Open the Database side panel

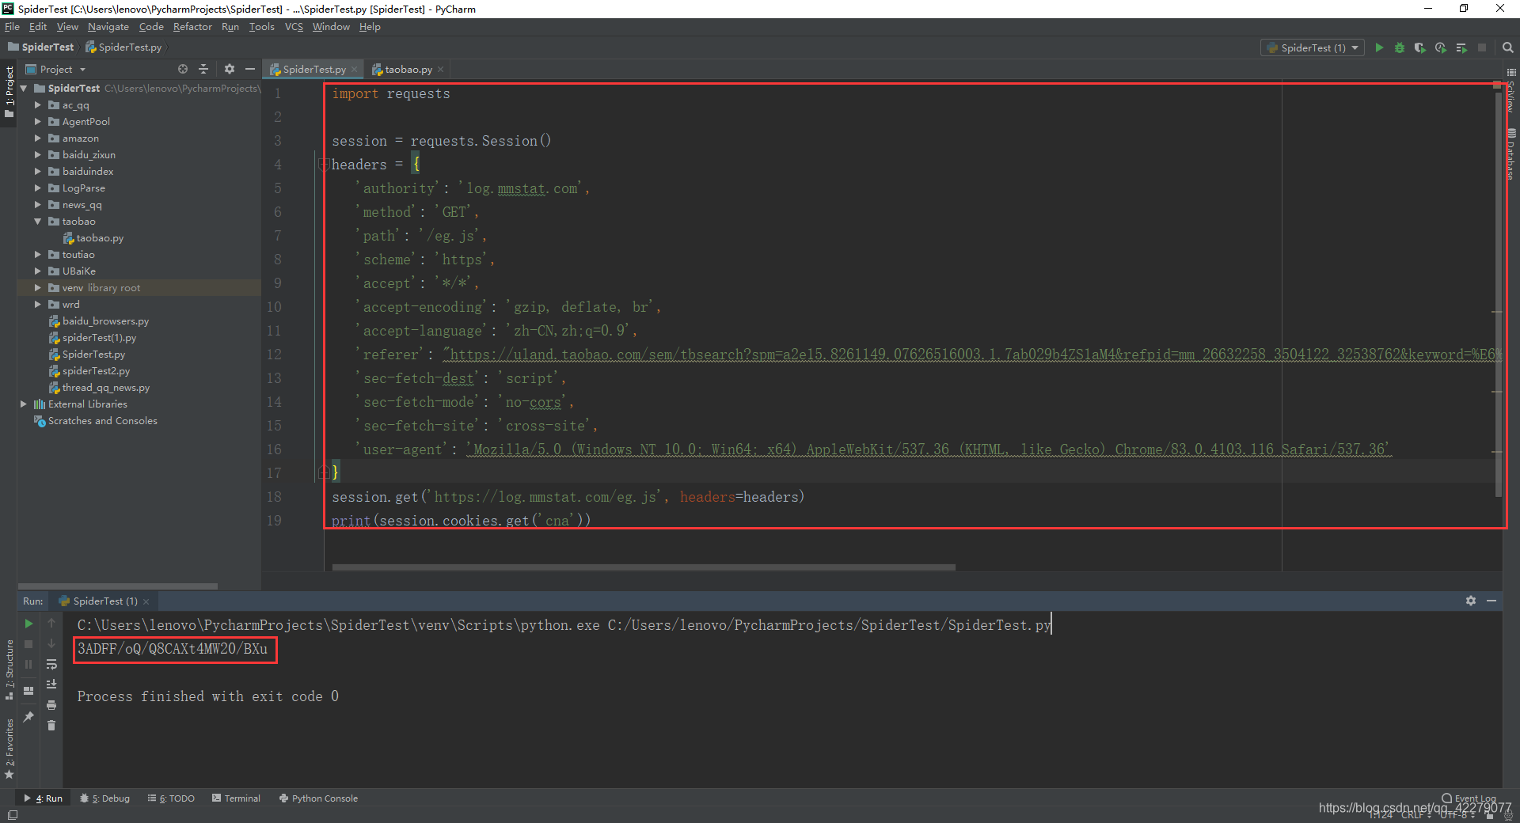1511,154
